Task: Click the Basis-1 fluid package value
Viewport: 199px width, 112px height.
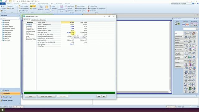Action: pos(72,44)
